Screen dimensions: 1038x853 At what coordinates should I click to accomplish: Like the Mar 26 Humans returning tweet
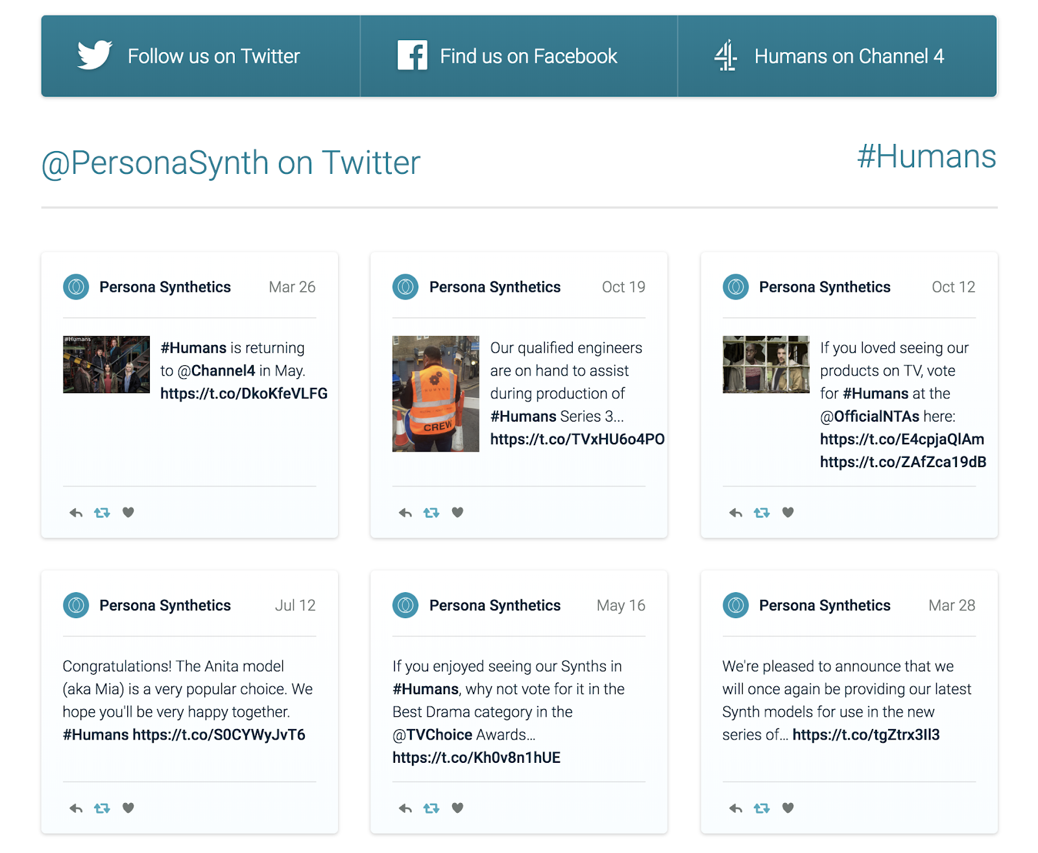point(128,512)
